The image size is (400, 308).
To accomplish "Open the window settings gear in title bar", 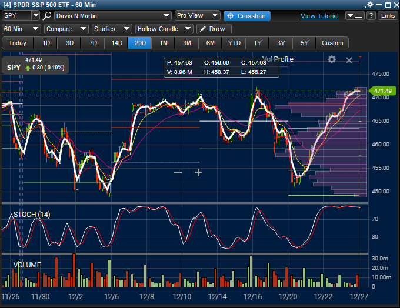I will pyautogui.click(x=369, y=5).
